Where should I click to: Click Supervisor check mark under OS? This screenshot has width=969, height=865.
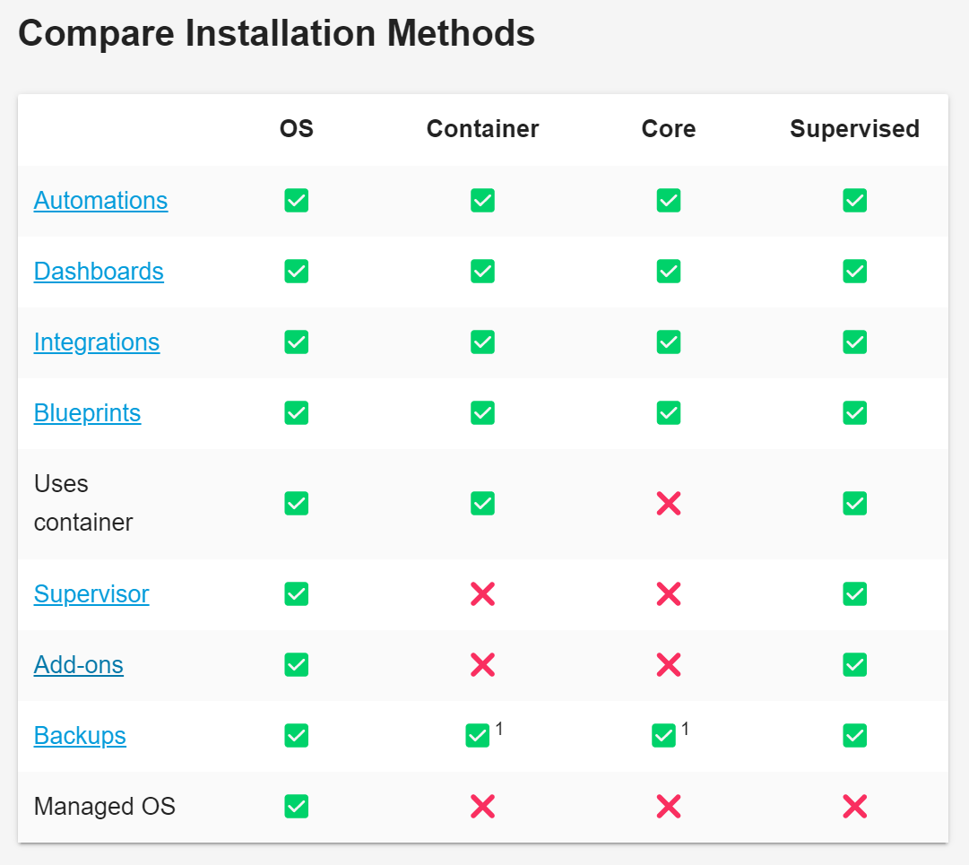pos(297,593)
